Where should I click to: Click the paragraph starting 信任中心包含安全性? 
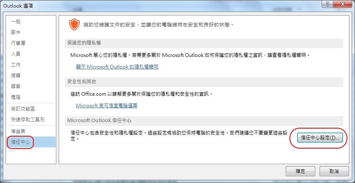point(179,136)
